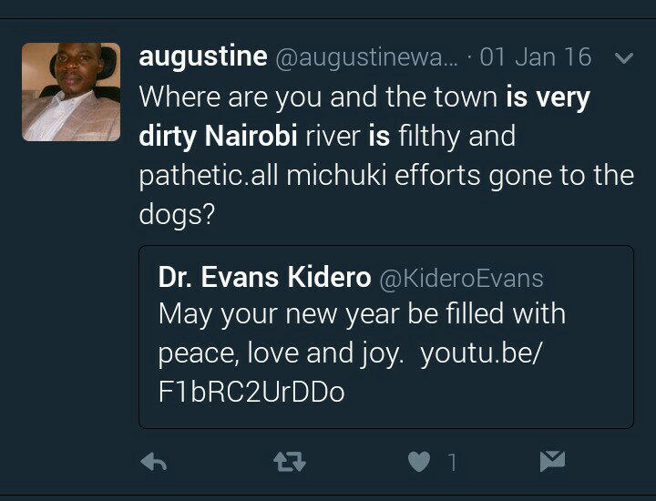Screen dimensions: 656x501
Task: Like the tweet with the heart icon
Action: pyautogui.click(x=418, y=463)
